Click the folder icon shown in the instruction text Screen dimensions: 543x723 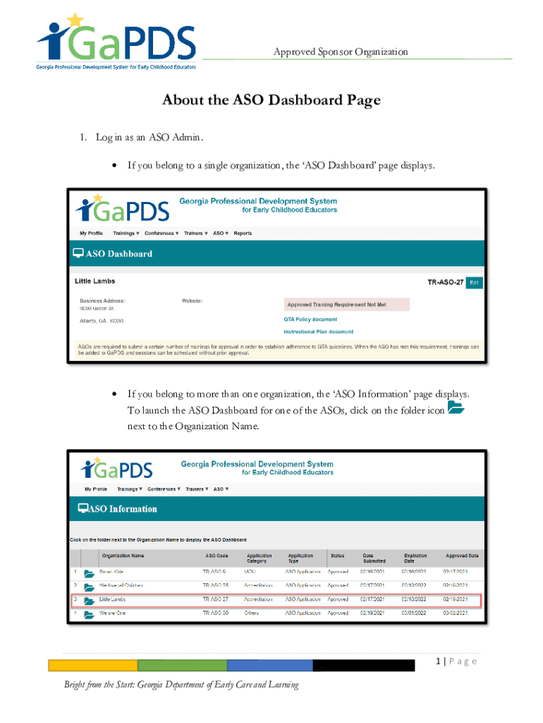(x=456, y=409)
